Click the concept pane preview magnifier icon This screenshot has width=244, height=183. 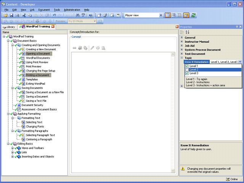[x=103, y=48]
